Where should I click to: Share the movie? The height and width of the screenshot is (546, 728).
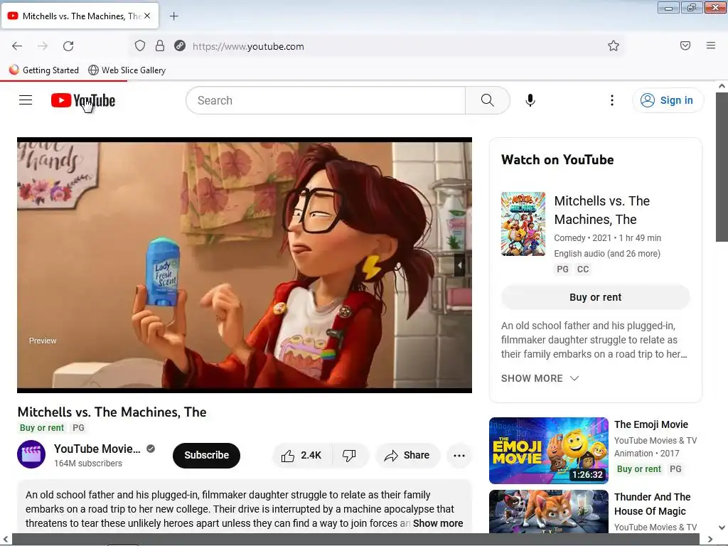click(407, 456)
